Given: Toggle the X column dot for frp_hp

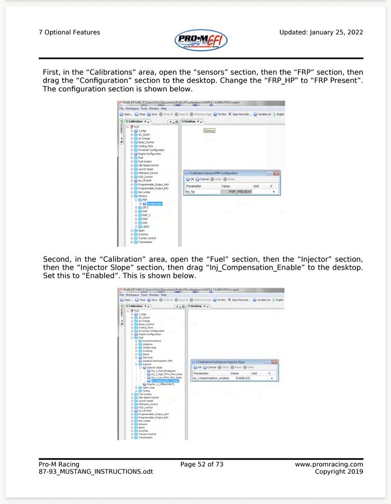Looking at the screenshot, I should pos(274,192).
